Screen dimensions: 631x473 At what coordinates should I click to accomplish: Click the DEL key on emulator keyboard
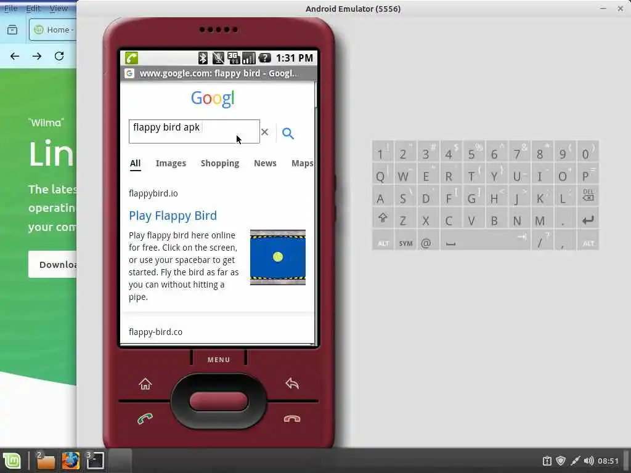pos(588,196)
